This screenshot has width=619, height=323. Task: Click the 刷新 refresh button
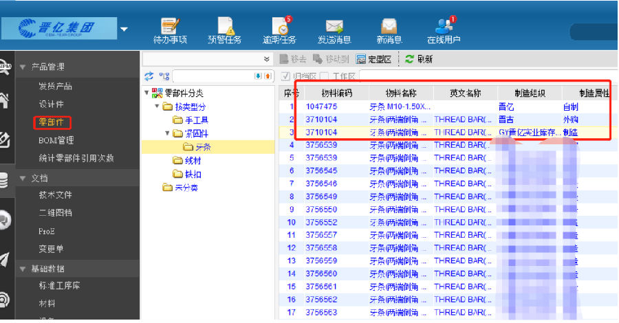click(418, 60)
